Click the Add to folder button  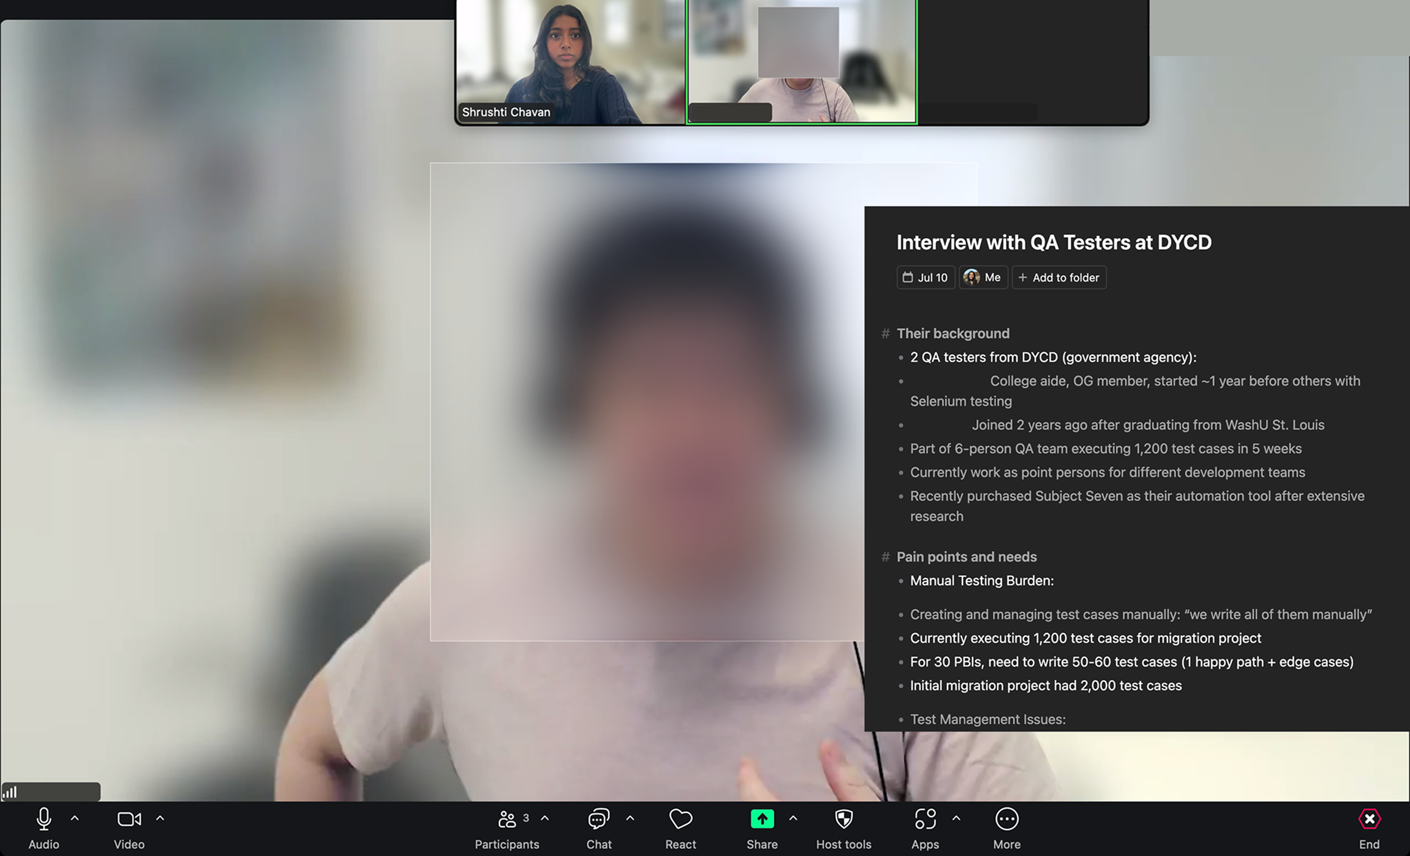(x=1059, y=277)
